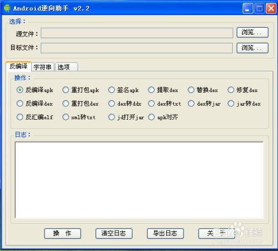Close the Android逆向助手 window
The height and width of the screenshot is (251, 278).
[271, 9]
